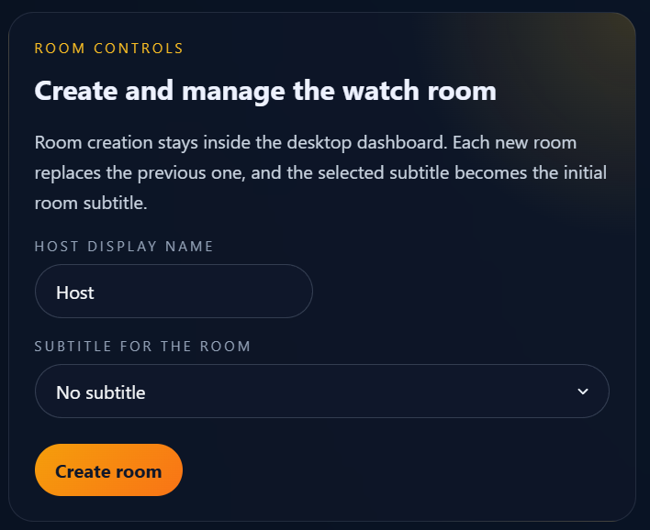Click the ROOM CONTROLS section label
This screenshot has height=530, width=650.
pos(109,48)
